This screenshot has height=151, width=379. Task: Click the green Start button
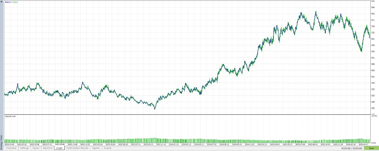click(x=371, y=148)
